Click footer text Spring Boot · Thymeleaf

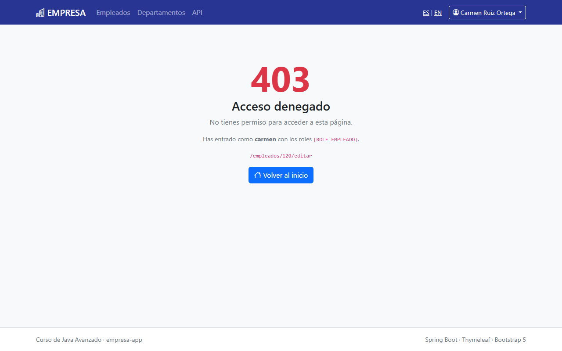(458, 340)
